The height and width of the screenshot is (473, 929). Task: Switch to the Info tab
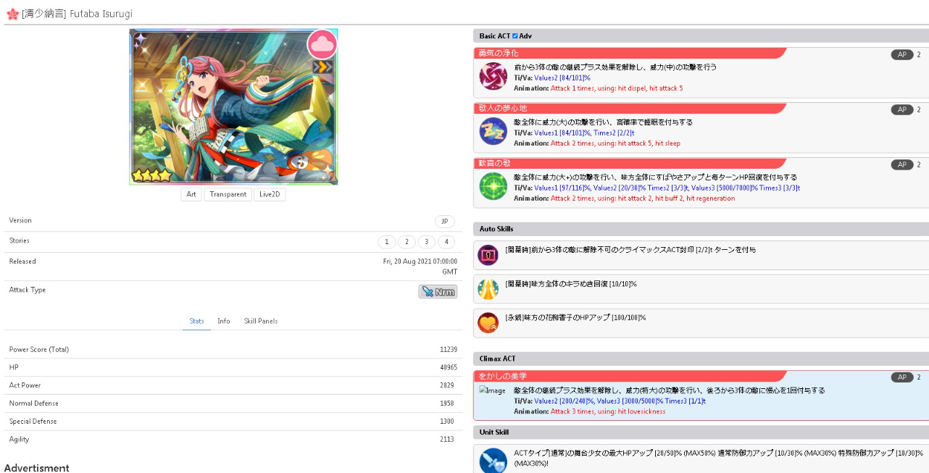(x=224, y=321)
